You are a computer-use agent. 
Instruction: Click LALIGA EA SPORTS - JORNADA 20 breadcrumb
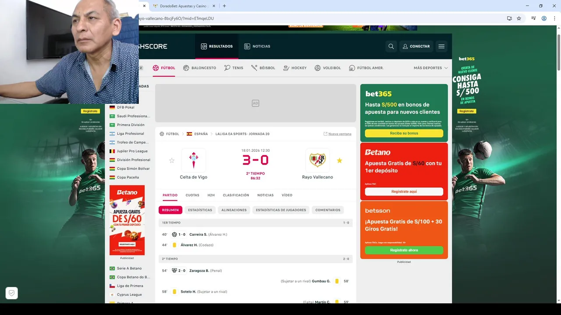(x=242, y=134)
